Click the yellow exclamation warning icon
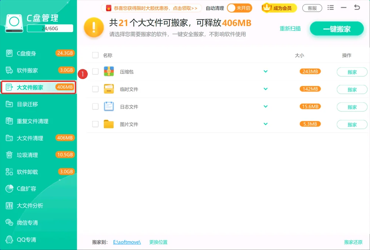The width and height of the screenshot is (370, 250). pos(94,27)
